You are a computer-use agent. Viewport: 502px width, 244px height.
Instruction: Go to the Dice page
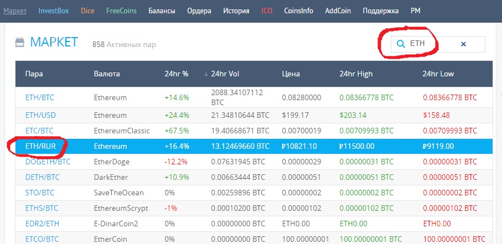pyautogui.click(x=87, y=11)
